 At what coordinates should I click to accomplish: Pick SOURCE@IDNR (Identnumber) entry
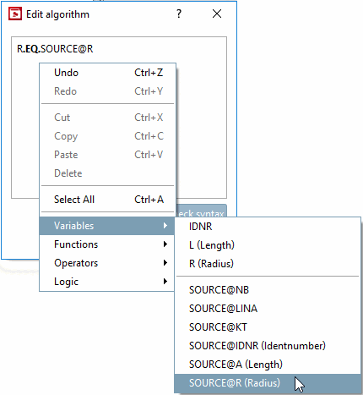(268, 346)
